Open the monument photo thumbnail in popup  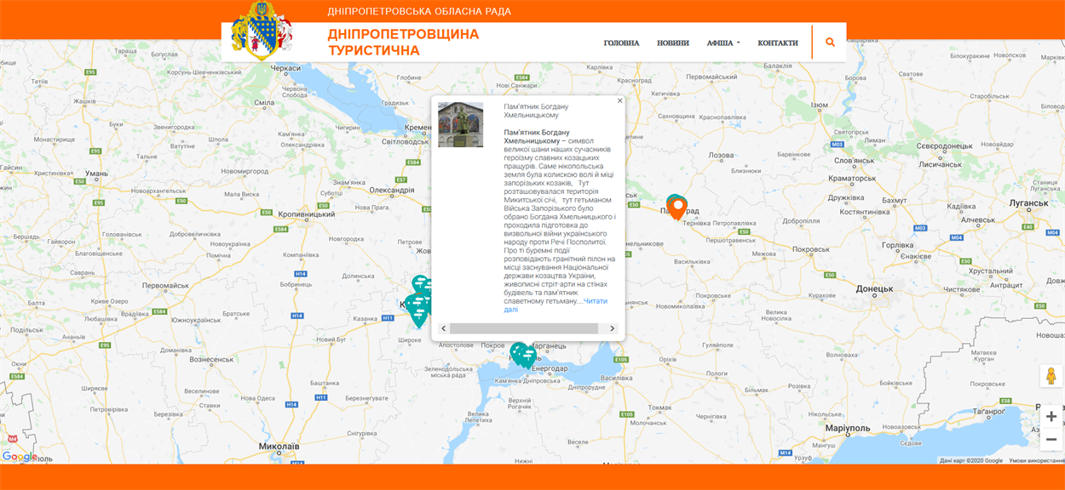[460, 124]
